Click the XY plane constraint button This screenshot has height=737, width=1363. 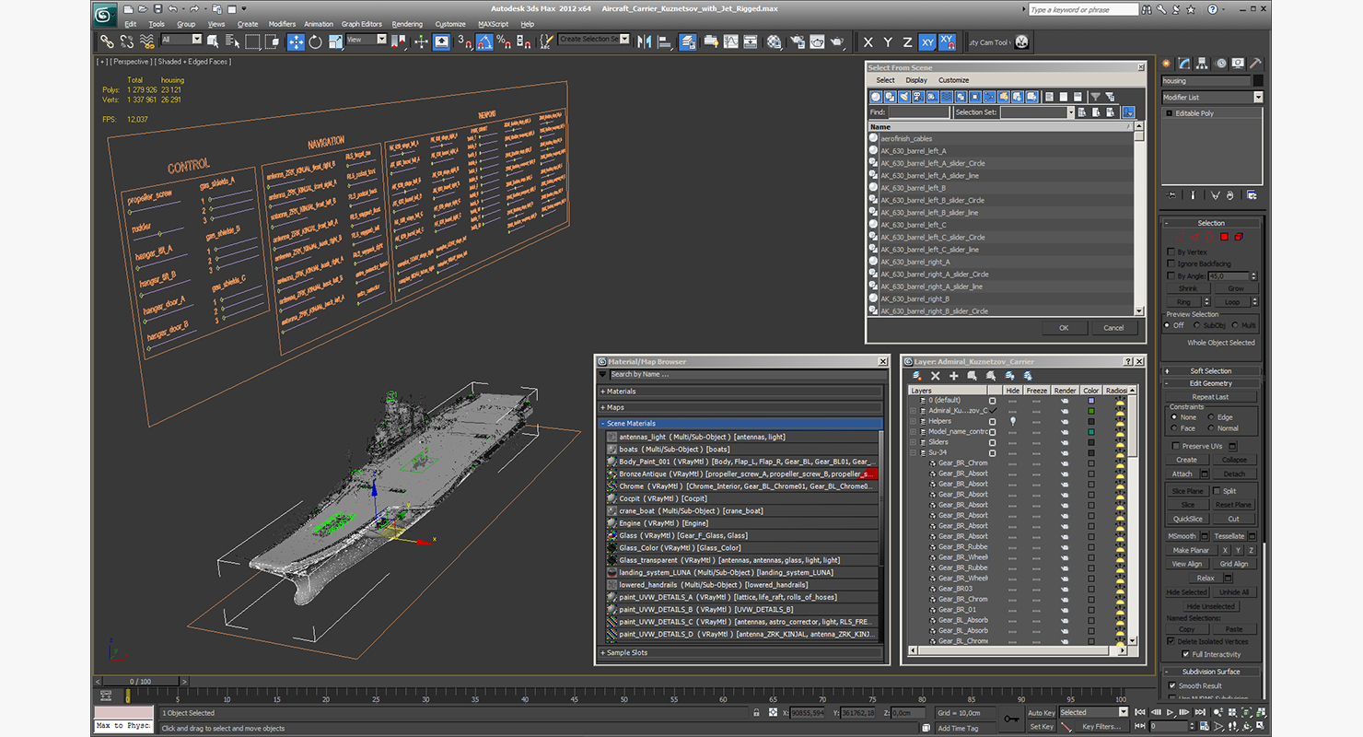[x=927, y=42]
